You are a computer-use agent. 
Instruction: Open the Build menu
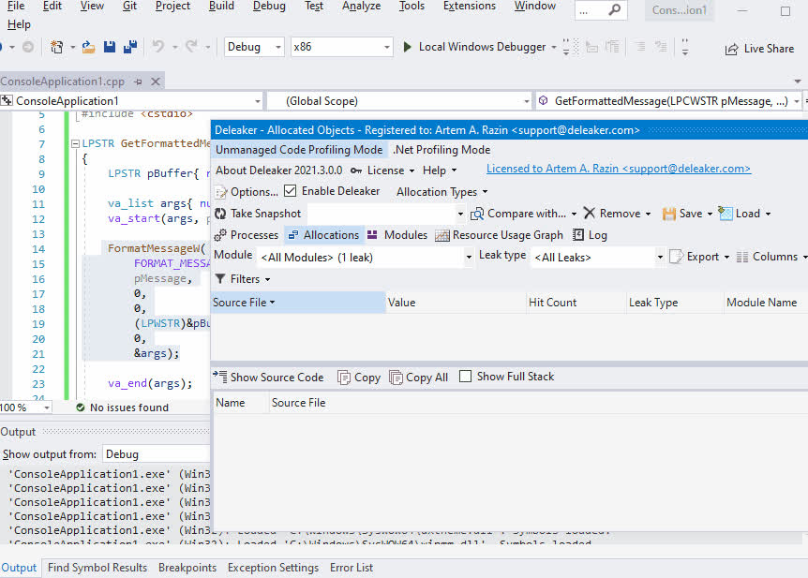click(221, 7)
